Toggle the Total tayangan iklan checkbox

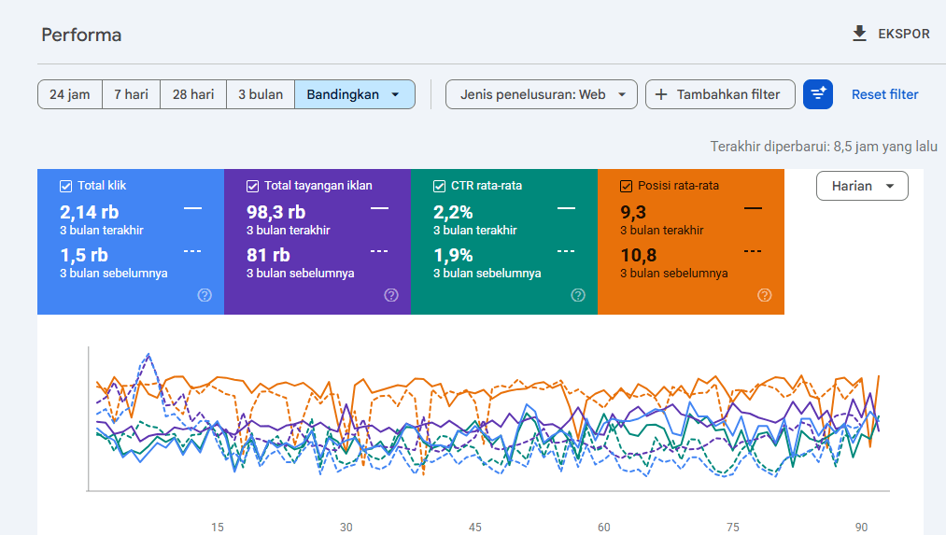[x=253, y=187]
